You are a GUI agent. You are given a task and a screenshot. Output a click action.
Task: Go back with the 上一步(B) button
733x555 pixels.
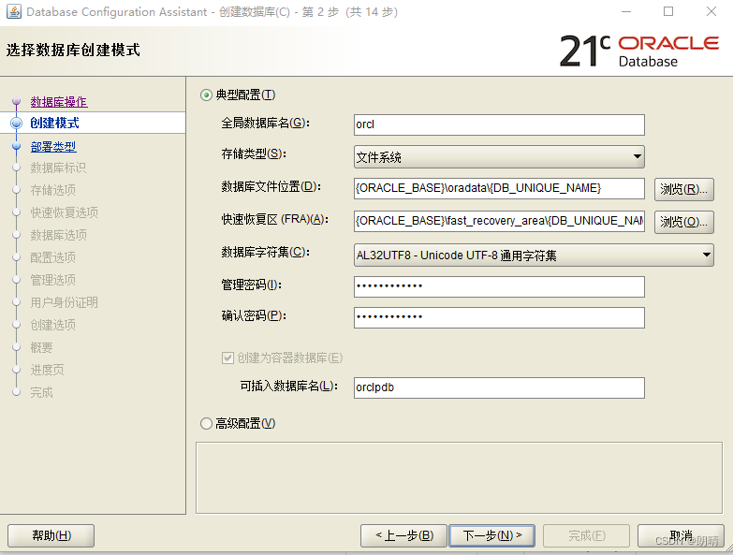[x=404, y=535]
